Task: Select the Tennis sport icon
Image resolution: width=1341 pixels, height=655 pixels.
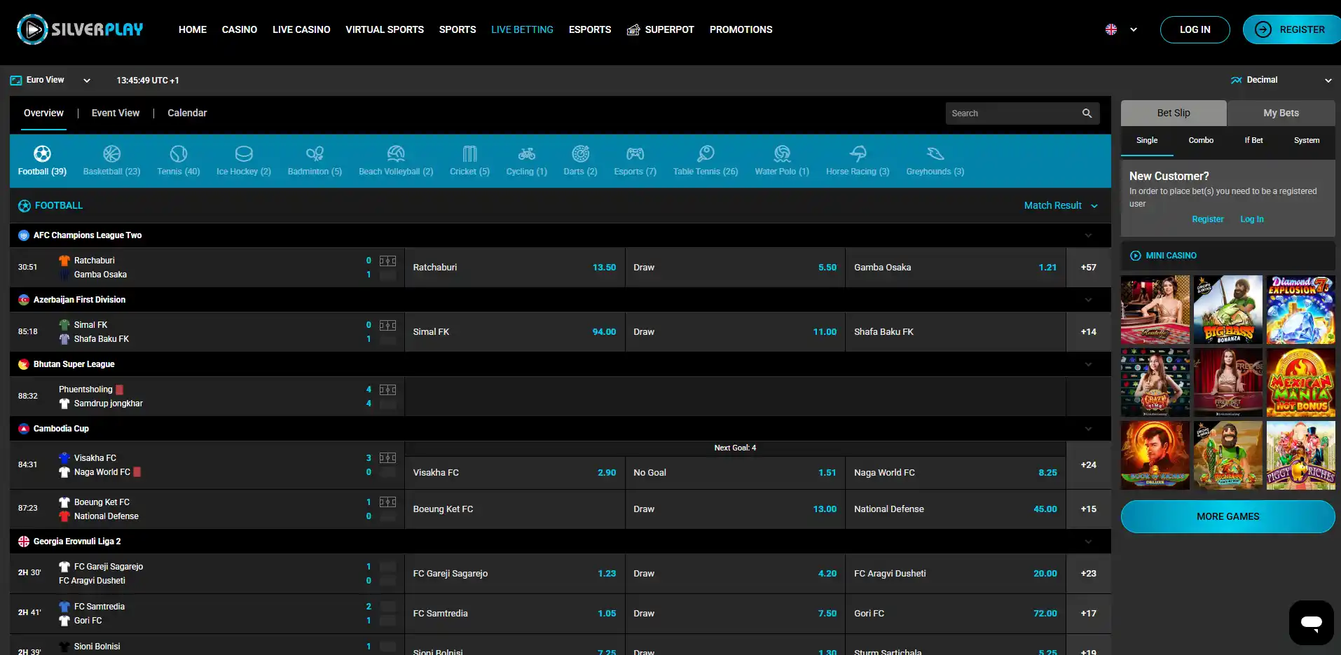Action: [x=179, y=153]
